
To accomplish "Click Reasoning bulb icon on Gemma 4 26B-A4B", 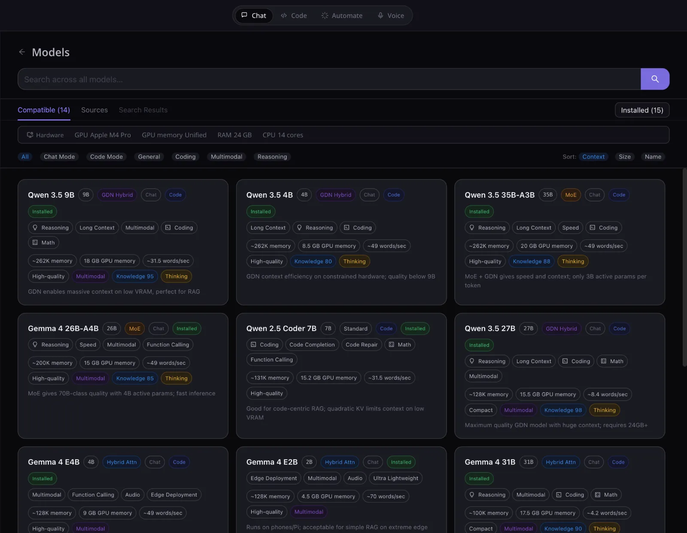I will tap(35, 345).
